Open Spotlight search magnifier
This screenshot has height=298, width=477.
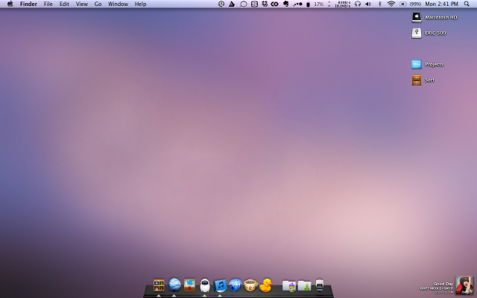467,4
